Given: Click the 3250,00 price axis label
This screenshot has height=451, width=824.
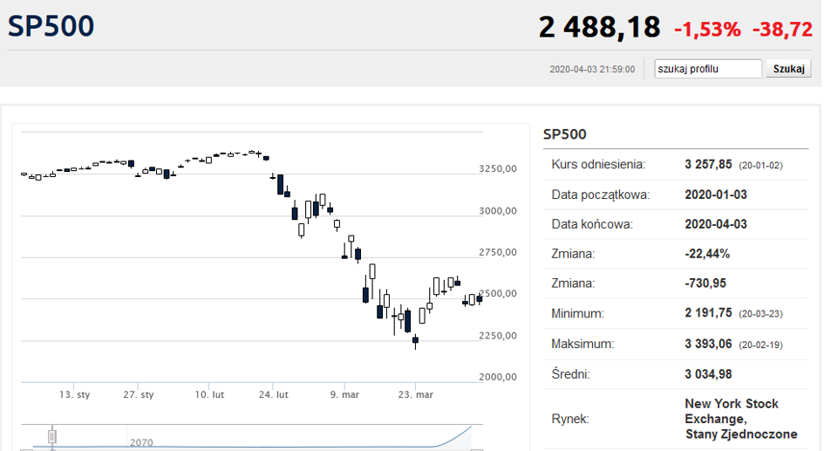Looking at the screenshot, I should pyautogui.click(x=498, y=168).
